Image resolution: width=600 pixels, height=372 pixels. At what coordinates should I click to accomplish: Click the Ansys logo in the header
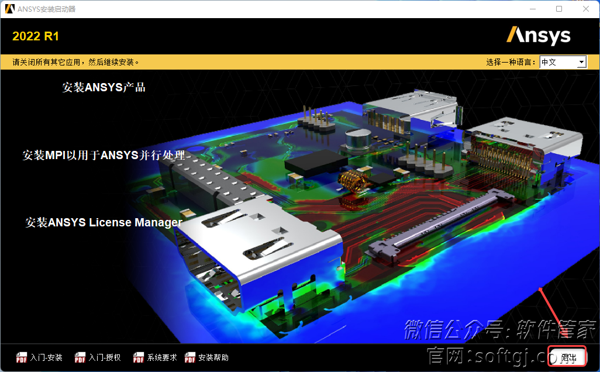pos(538,36)
